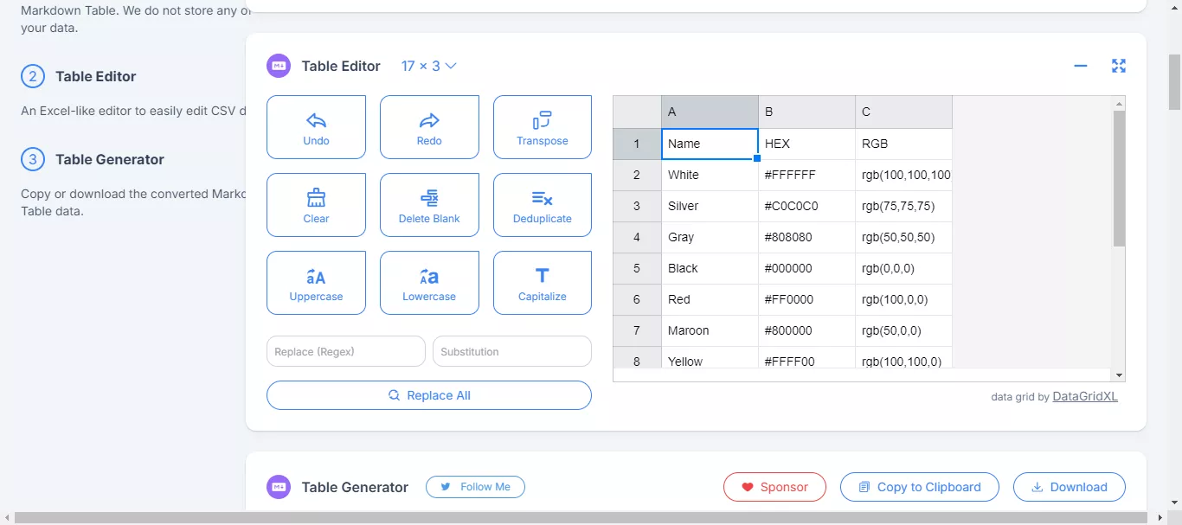The image size is (1182, 525).
Task: Click the Table Editor section header
Action: tap(340, 66)
